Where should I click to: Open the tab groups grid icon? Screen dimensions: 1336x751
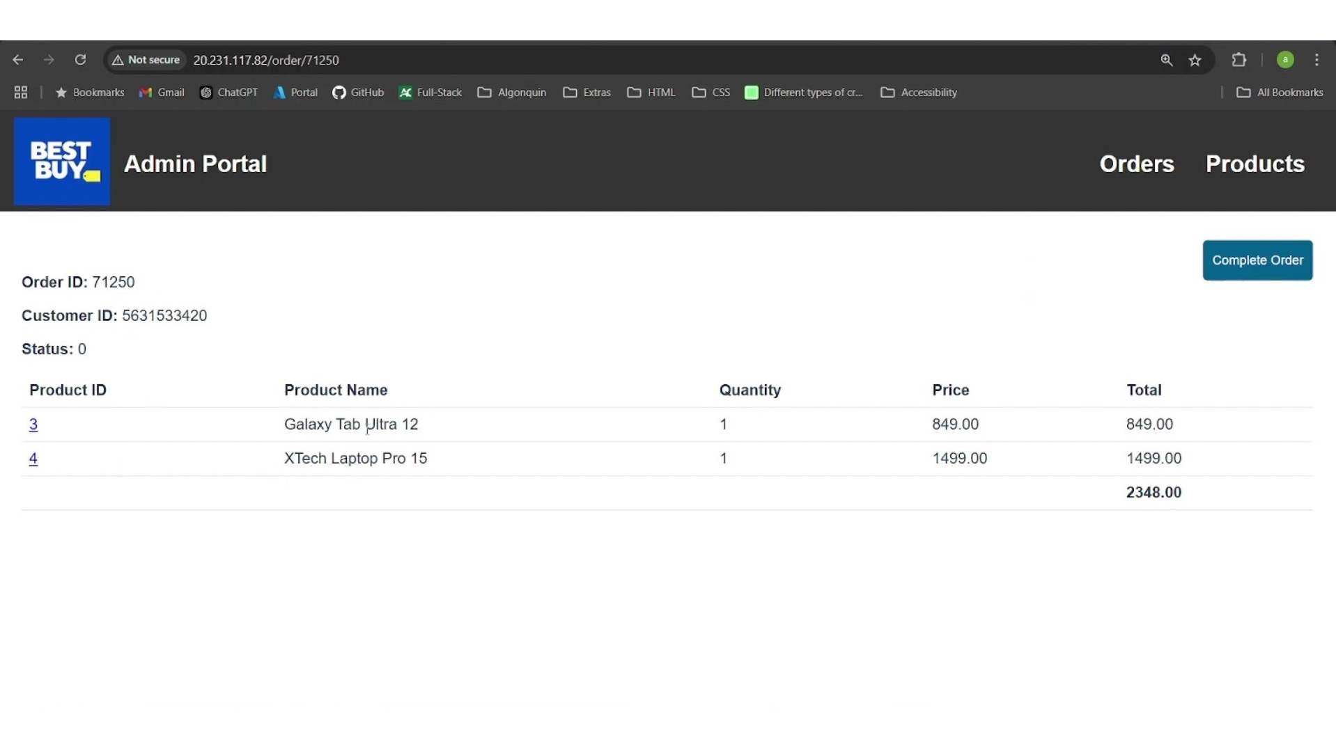coord(21,93)
